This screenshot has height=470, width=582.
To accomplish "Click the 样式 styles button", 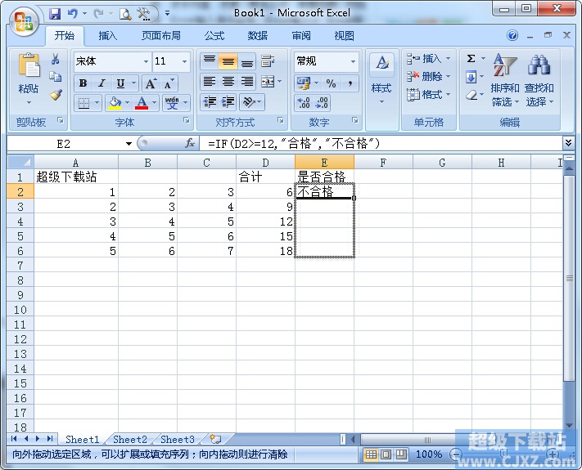I will 381,78.
